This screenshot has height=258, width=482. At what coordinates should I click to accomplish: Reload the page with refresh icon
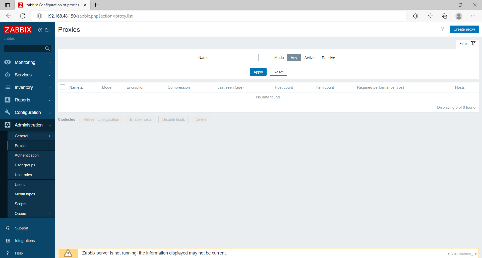[x=23, y=16]
